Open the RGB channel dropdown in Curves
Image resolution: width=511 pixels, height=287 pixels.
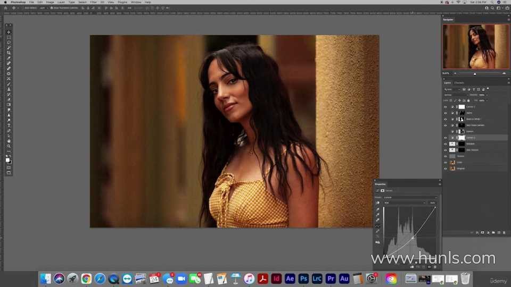405,202
